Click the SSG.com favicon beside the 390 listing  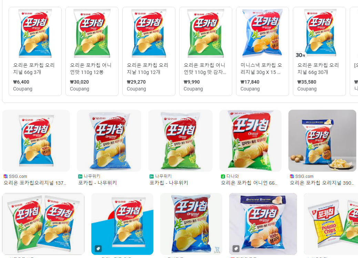point(292,176)
